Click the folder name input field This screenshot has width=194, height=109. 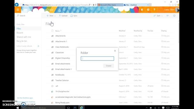[x=97, y=58]
